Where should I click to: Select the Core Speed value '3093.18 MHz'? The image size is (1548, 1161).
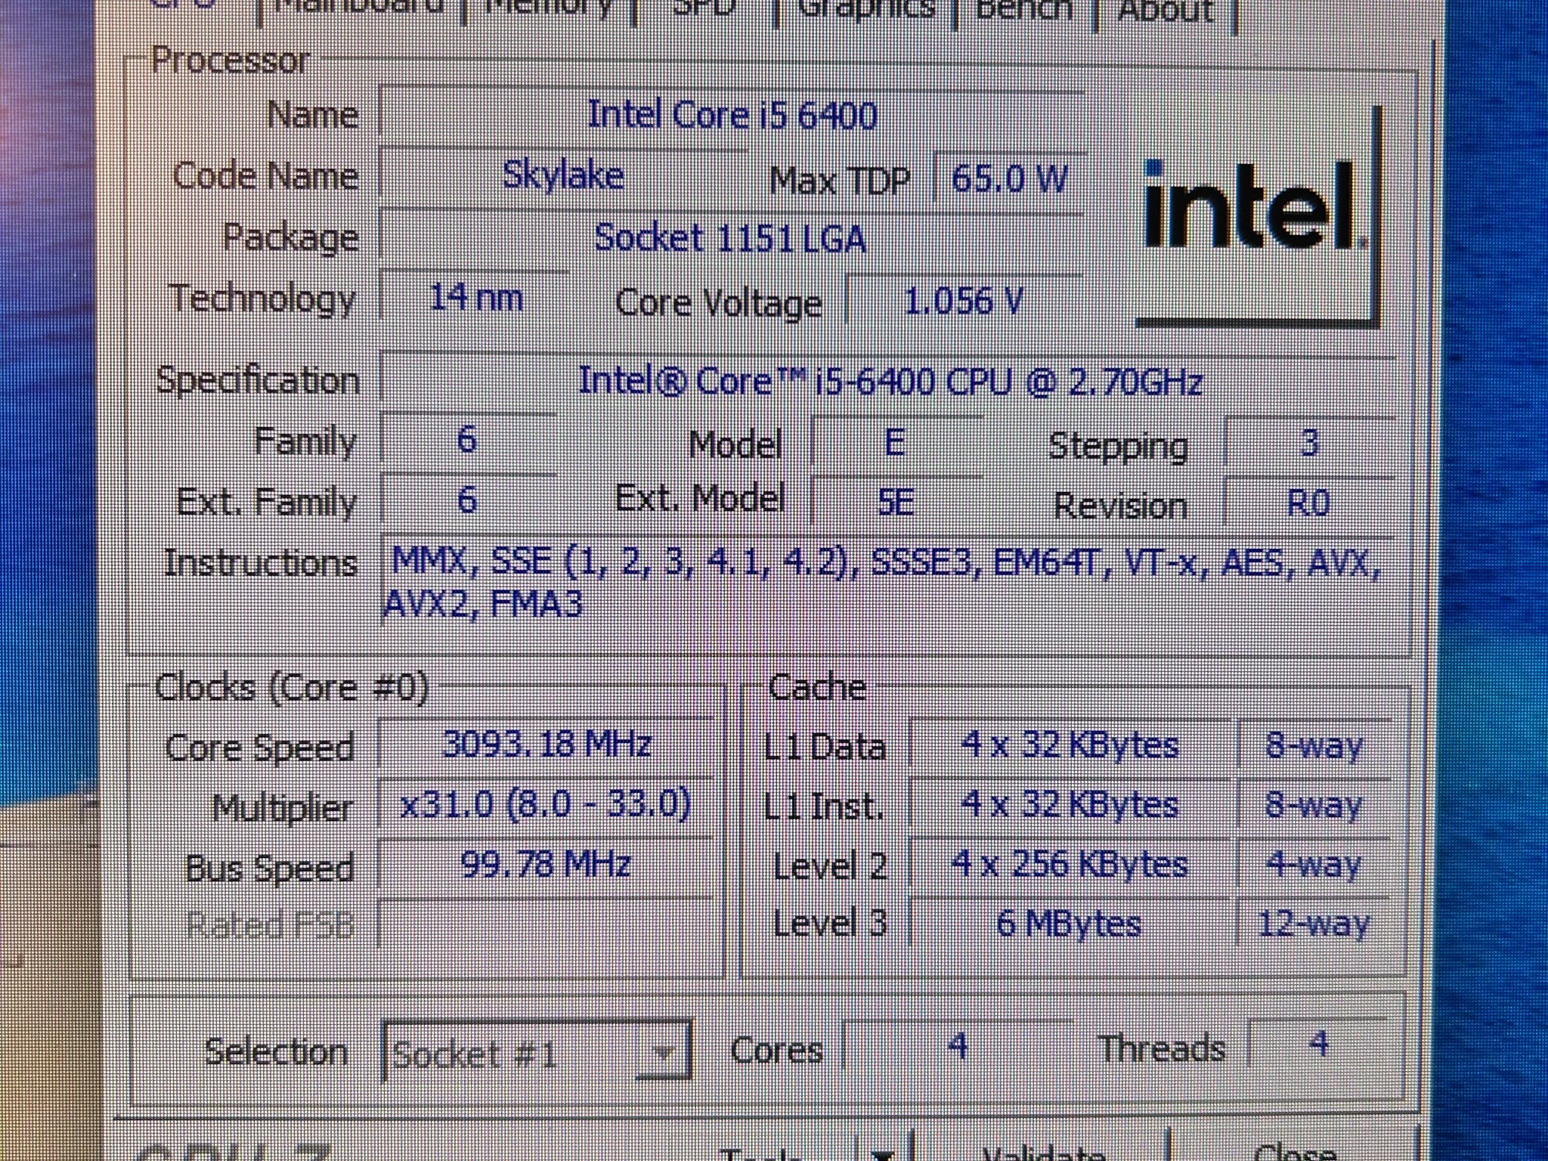(x=546, y=745)
